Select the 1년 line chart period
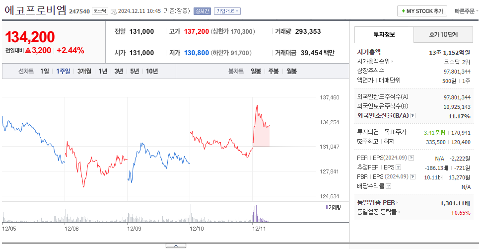The image size is (481, 249). pos(103,71)
